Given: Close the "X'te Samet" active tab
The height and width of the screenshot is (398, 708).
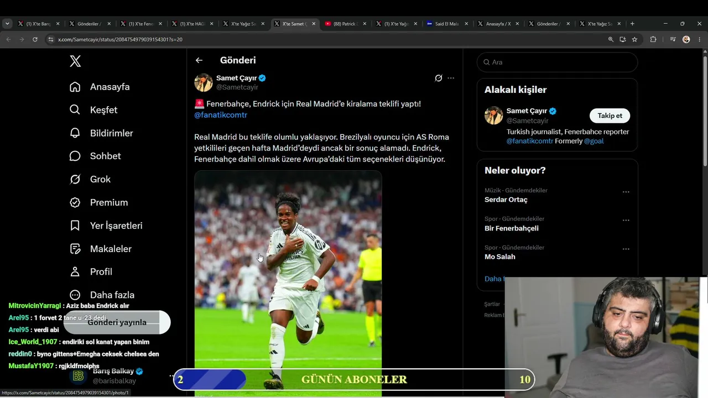Looking at the screenshot, I should coord(314,24).
